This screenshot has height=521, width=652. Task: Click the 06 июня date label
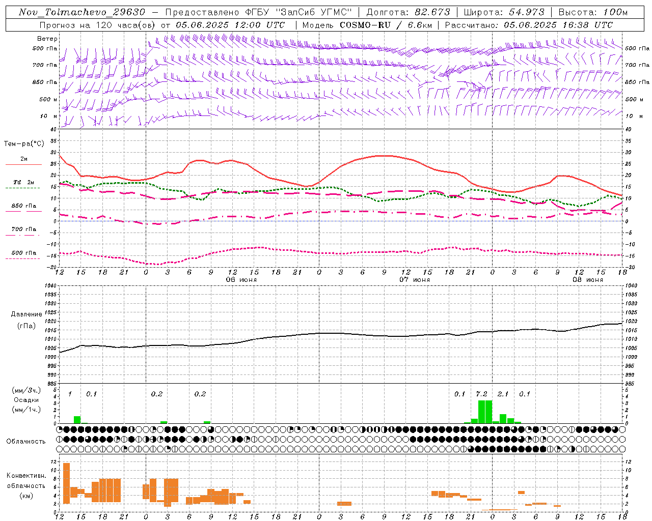[x=241, y=280]
